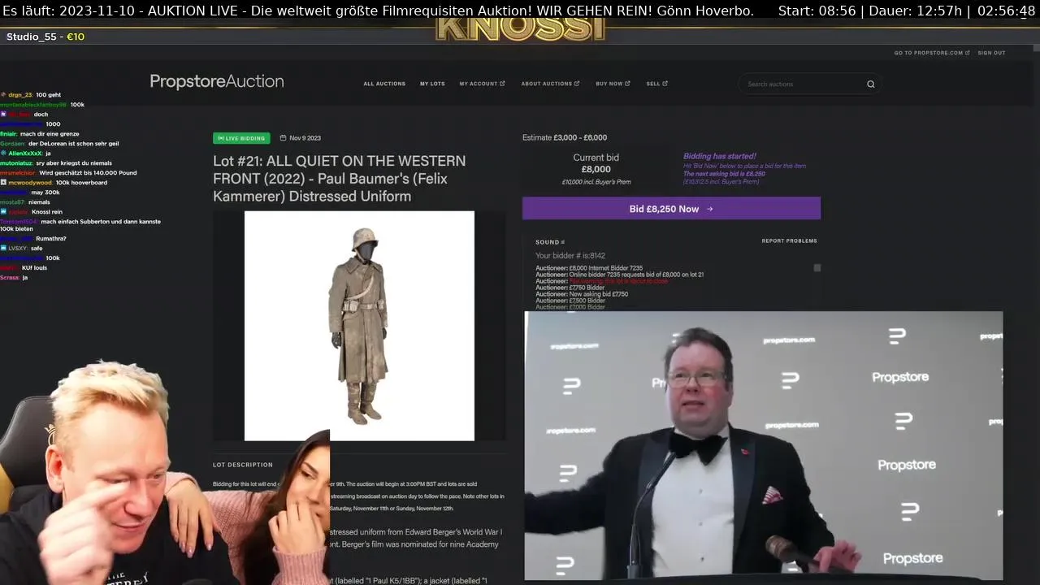Click the stream title text in top bar

(378, 11)
